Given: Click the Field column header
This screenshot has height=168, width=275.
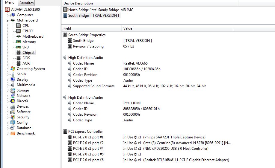Looking at the screenshot, I should point(91,28).
